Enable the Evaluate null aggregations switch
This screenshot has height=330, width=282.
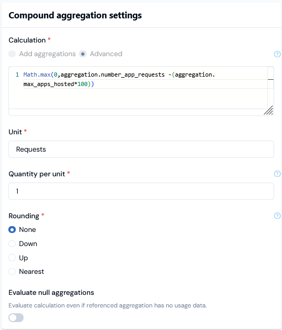click(x=16, y=317)
